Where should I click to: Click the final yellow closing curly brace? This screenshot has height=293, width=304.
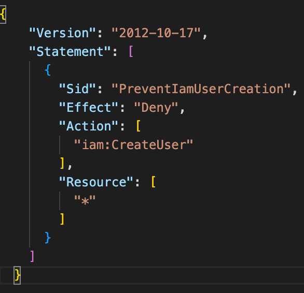point(17,275)
